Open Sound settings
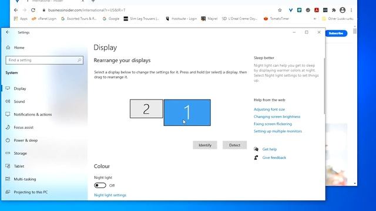376x211 pixels. (19, 101)
